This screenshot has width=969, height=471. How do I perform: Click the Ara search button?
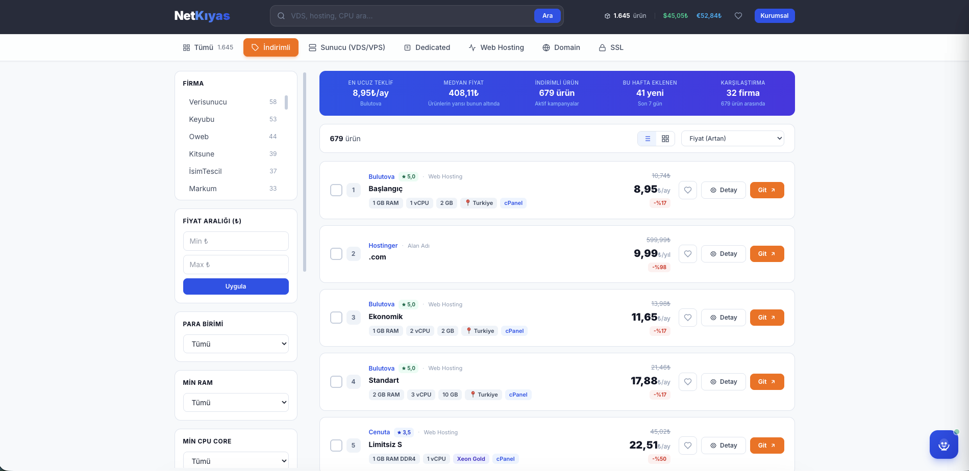pos(548,16)
